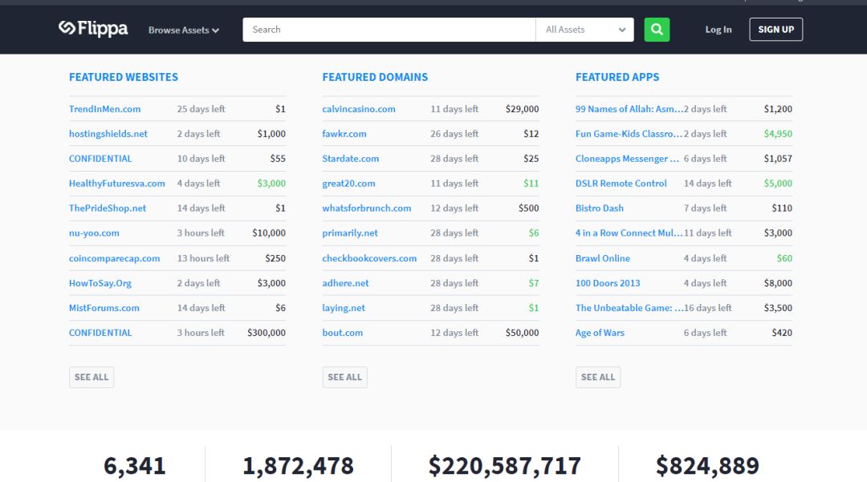Open the MistForums.com listing

coord(104,307)
